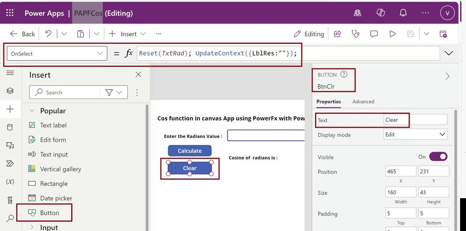The width and height of the screenshot is (466, 231).
Task: Open Power Automate icon in rail
Action: [x=10, y=164]
